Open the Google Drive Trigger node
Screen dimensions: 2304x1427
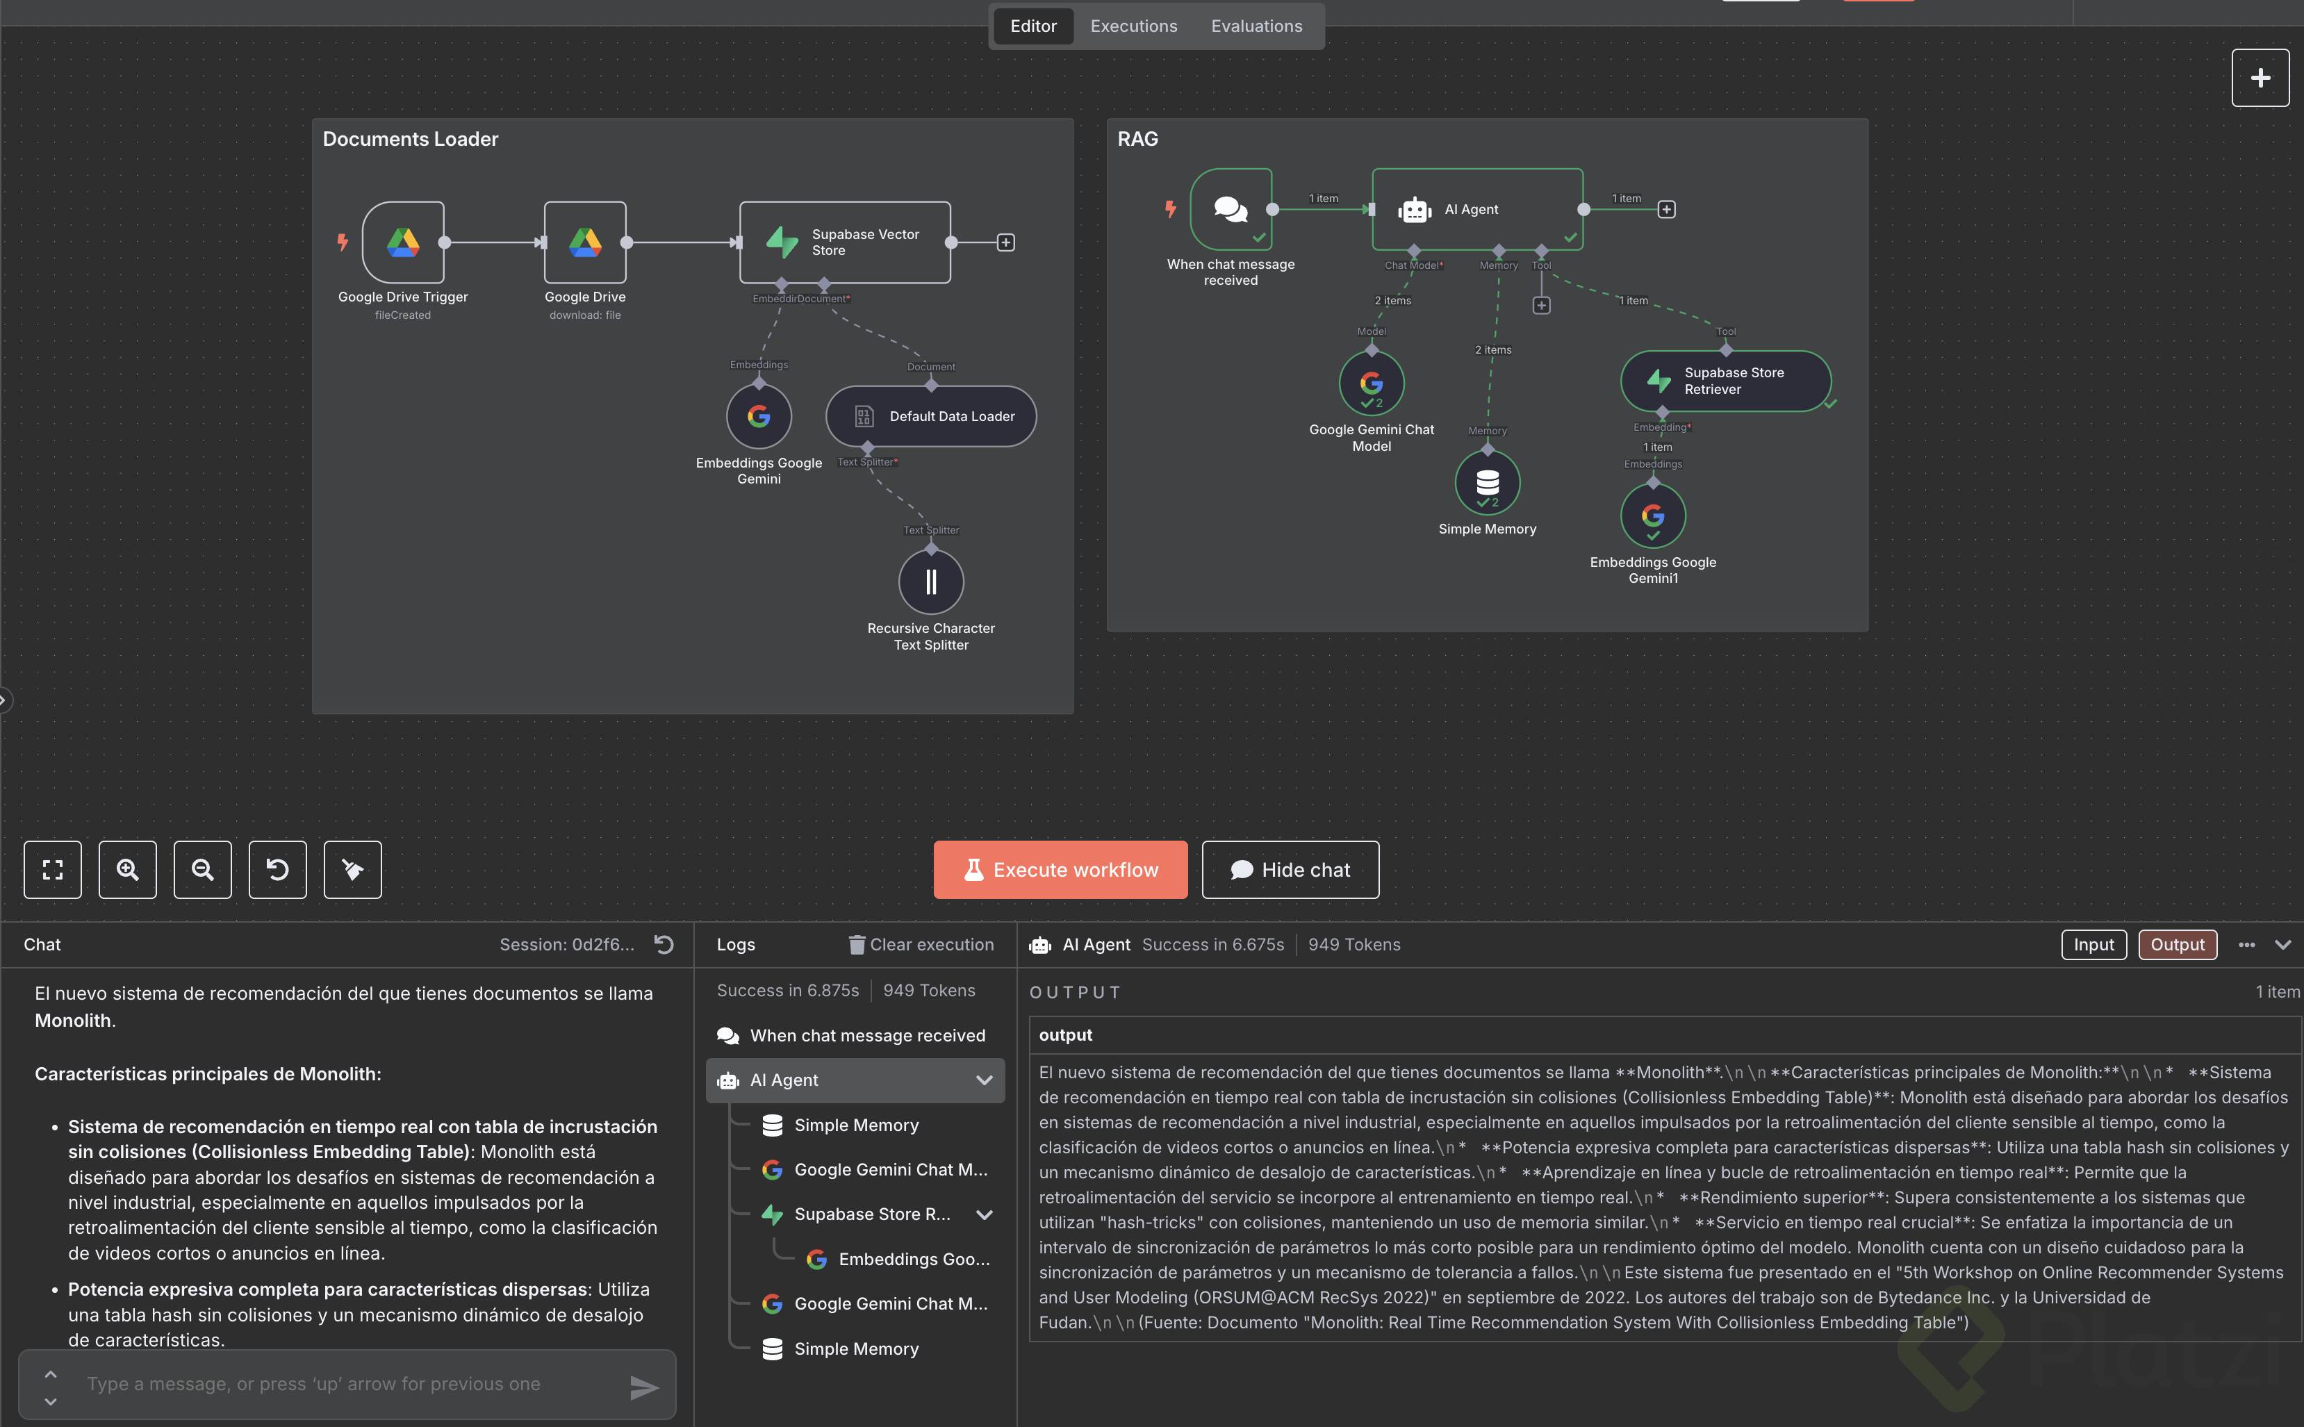(403, 242)
